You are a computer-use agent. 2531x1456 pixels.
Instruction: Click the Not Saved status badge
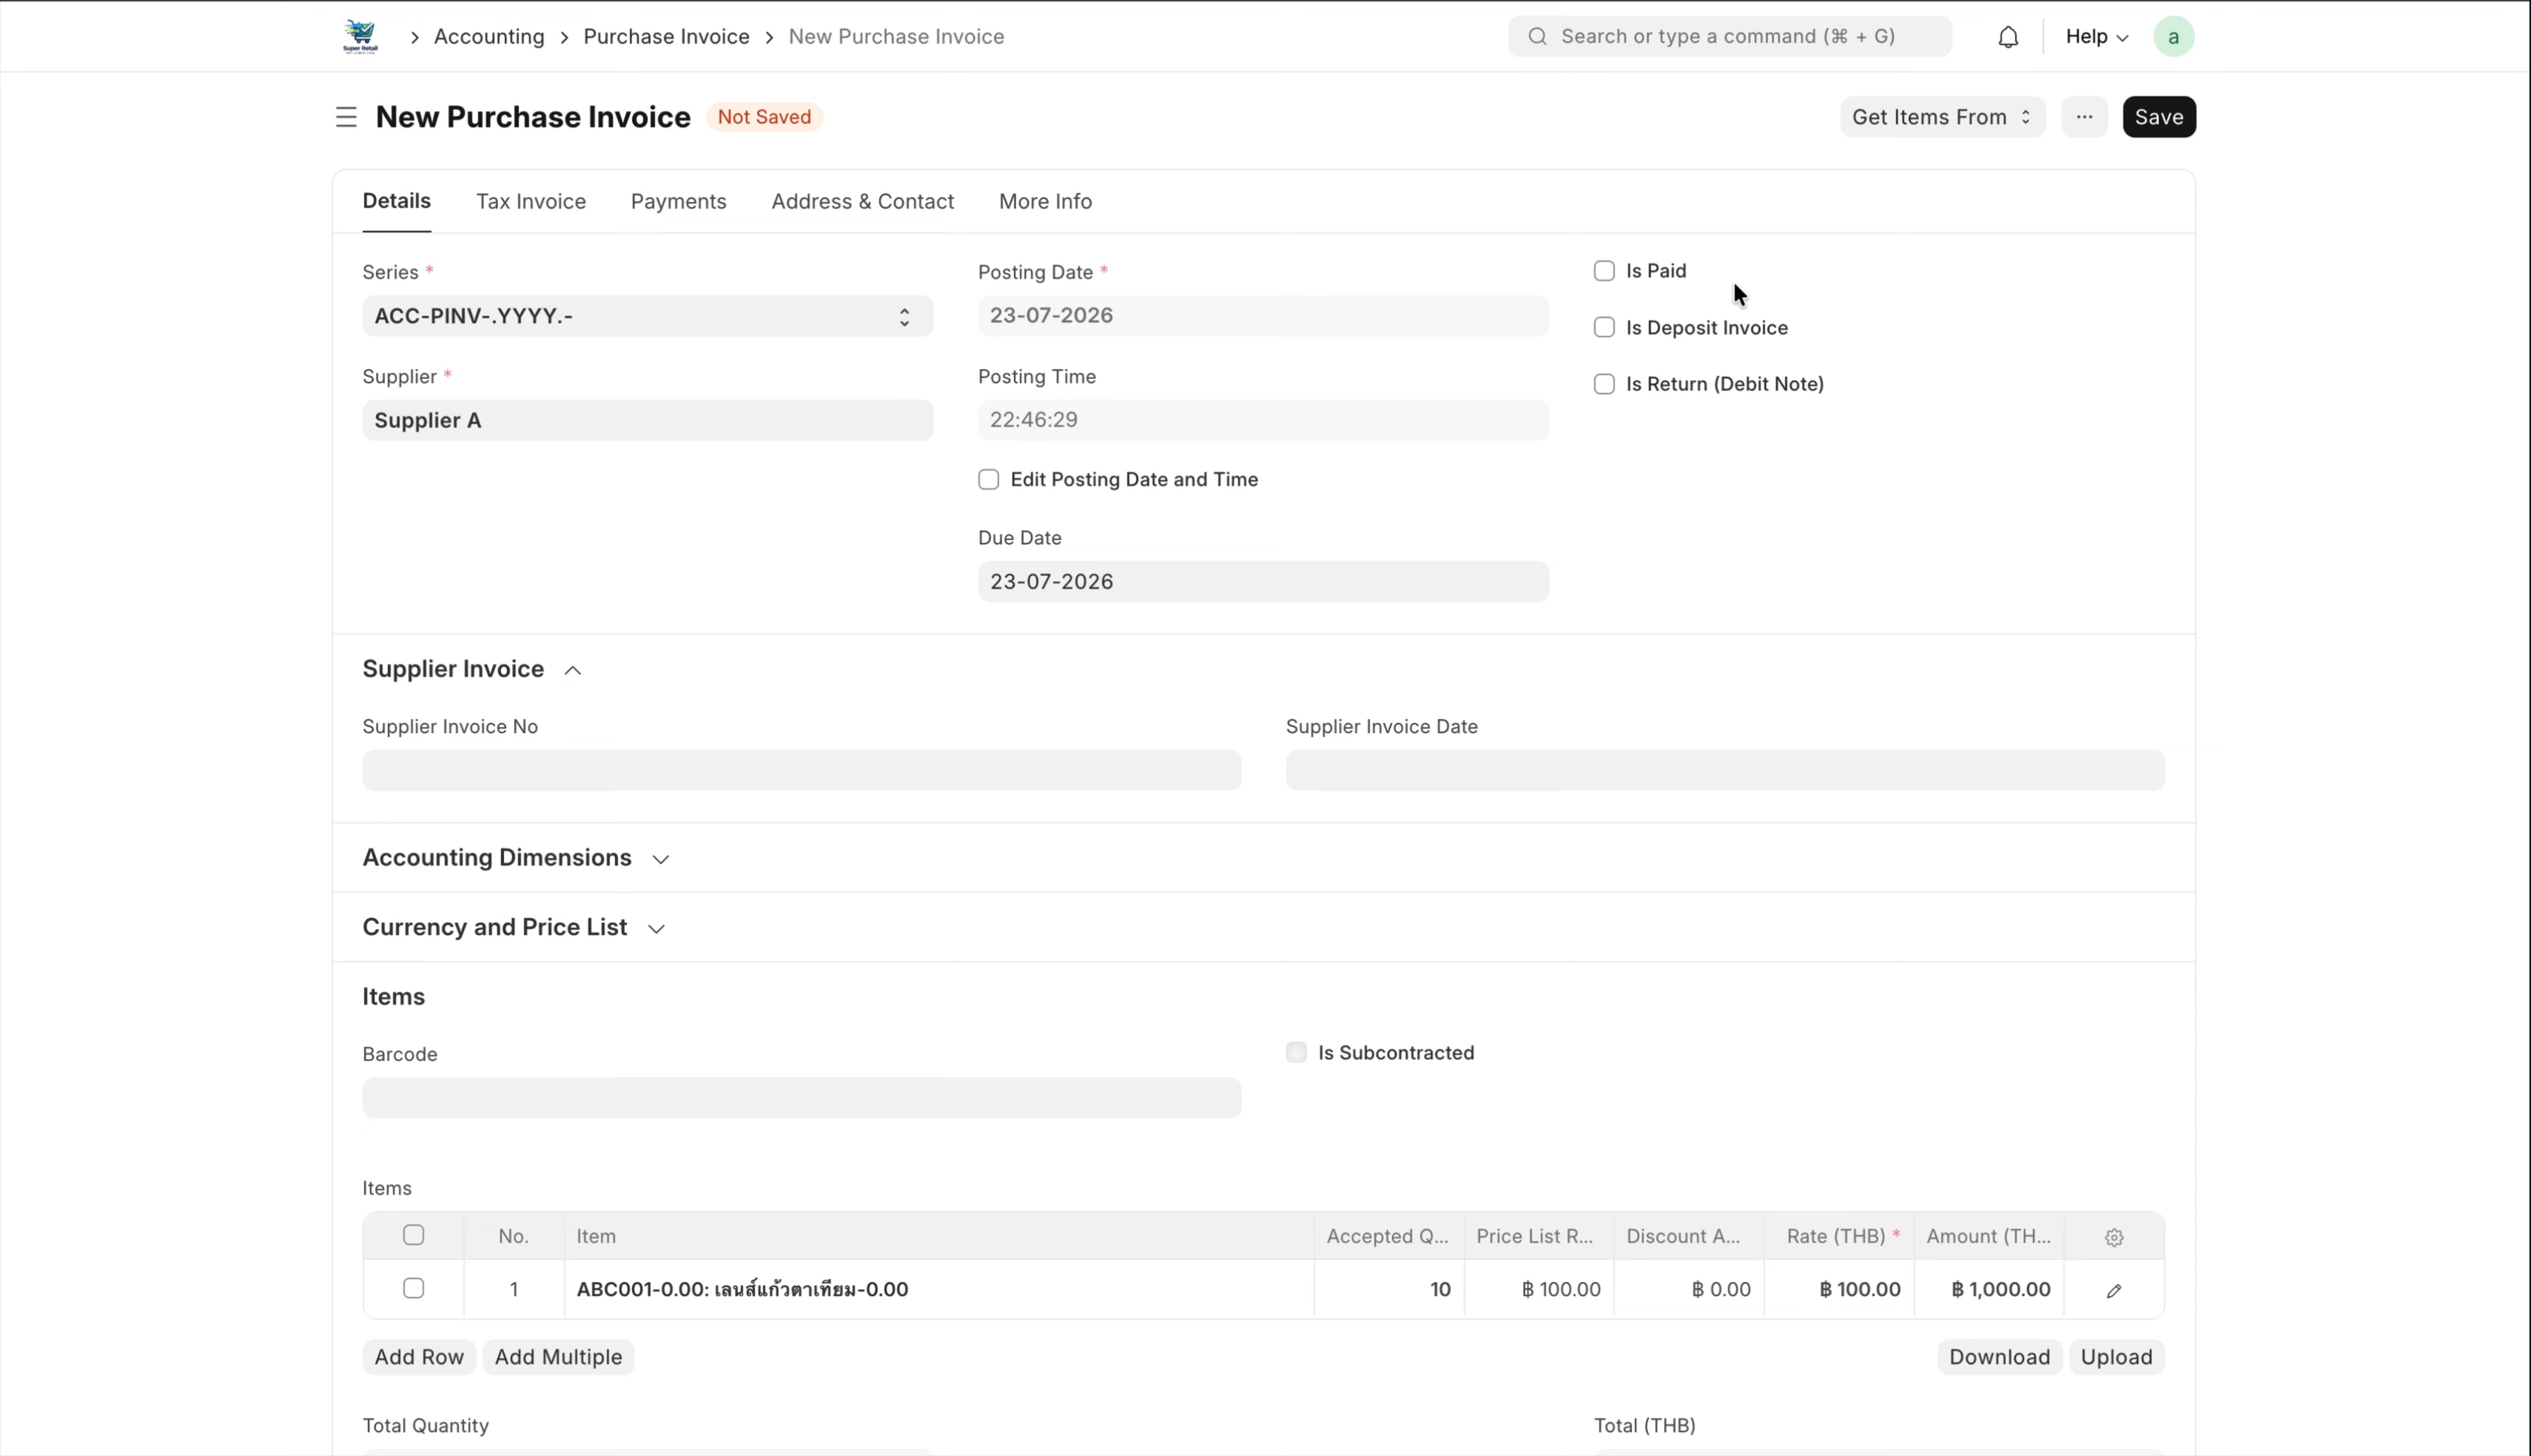(765, 117)
